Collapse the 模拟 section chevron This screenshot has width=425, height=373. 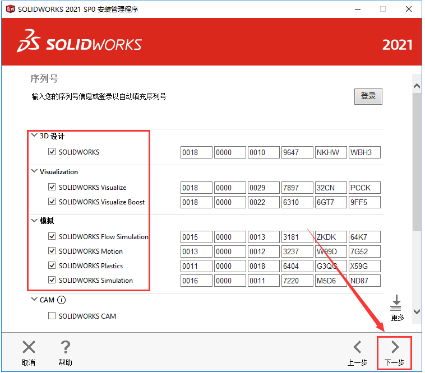point(34,221)
